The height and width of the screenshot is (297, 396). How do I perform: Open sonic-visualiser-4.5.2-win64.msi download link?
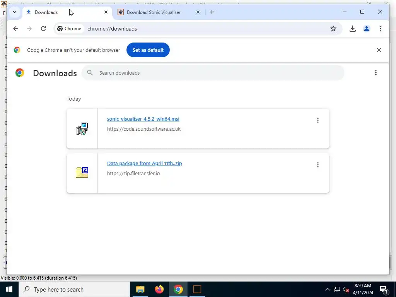click(x=143, y=119)
